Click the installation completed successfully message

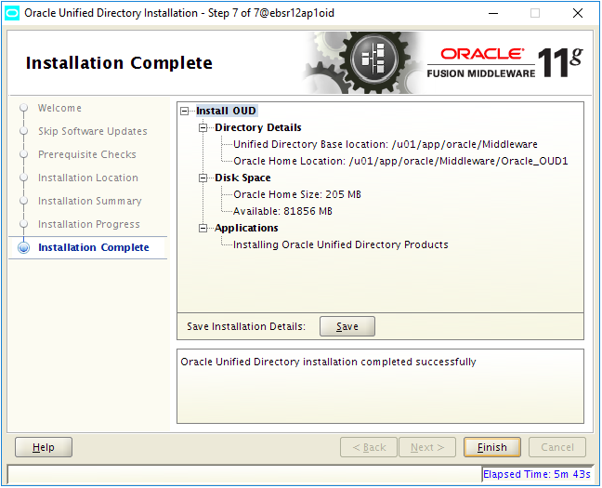[x=328, y=362]
